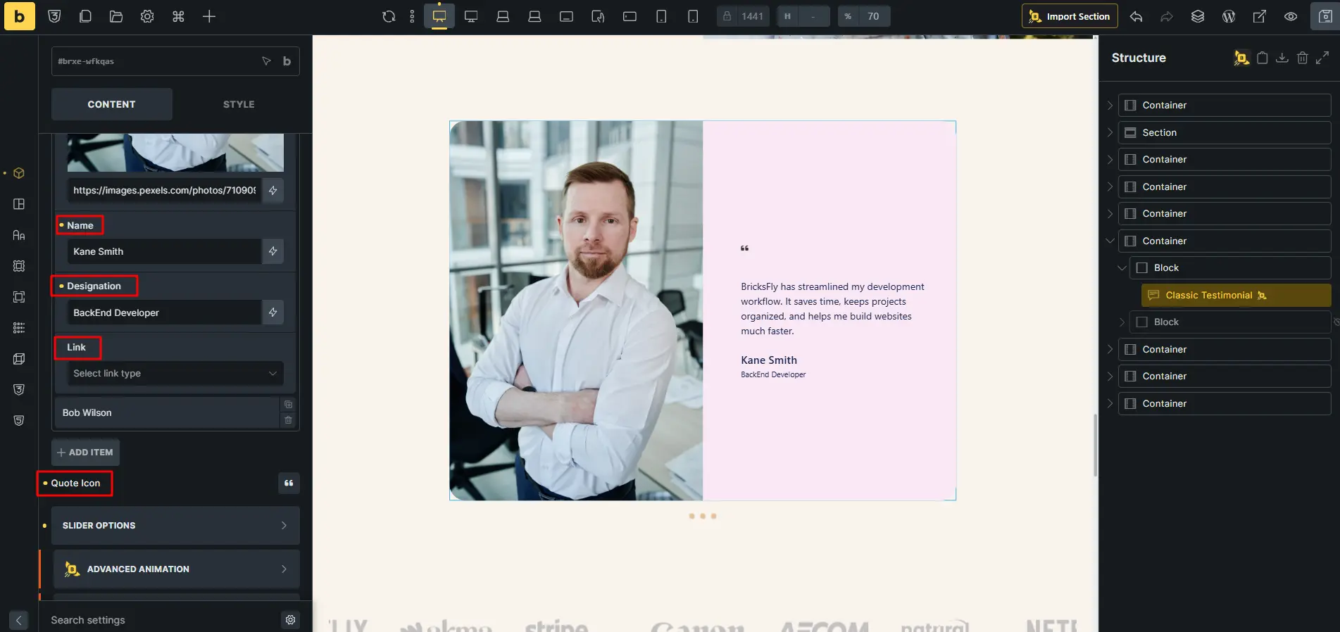Open the templates folder icon

(116, 16)
